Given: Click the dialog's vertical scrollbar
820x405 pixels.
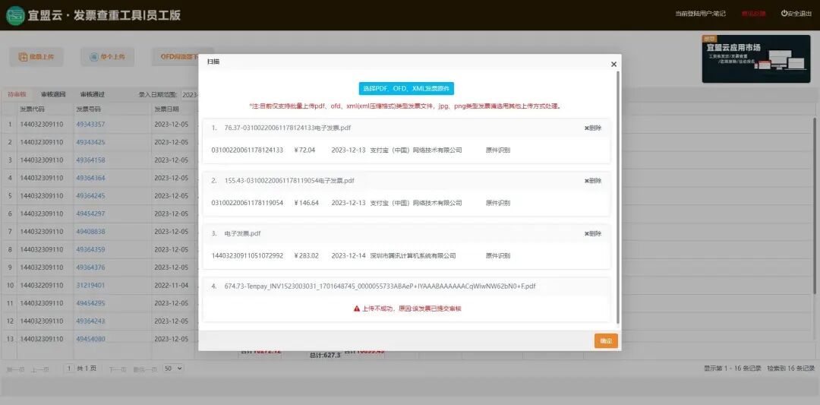Looking at the screenshot, I should [x=618, y=198].
